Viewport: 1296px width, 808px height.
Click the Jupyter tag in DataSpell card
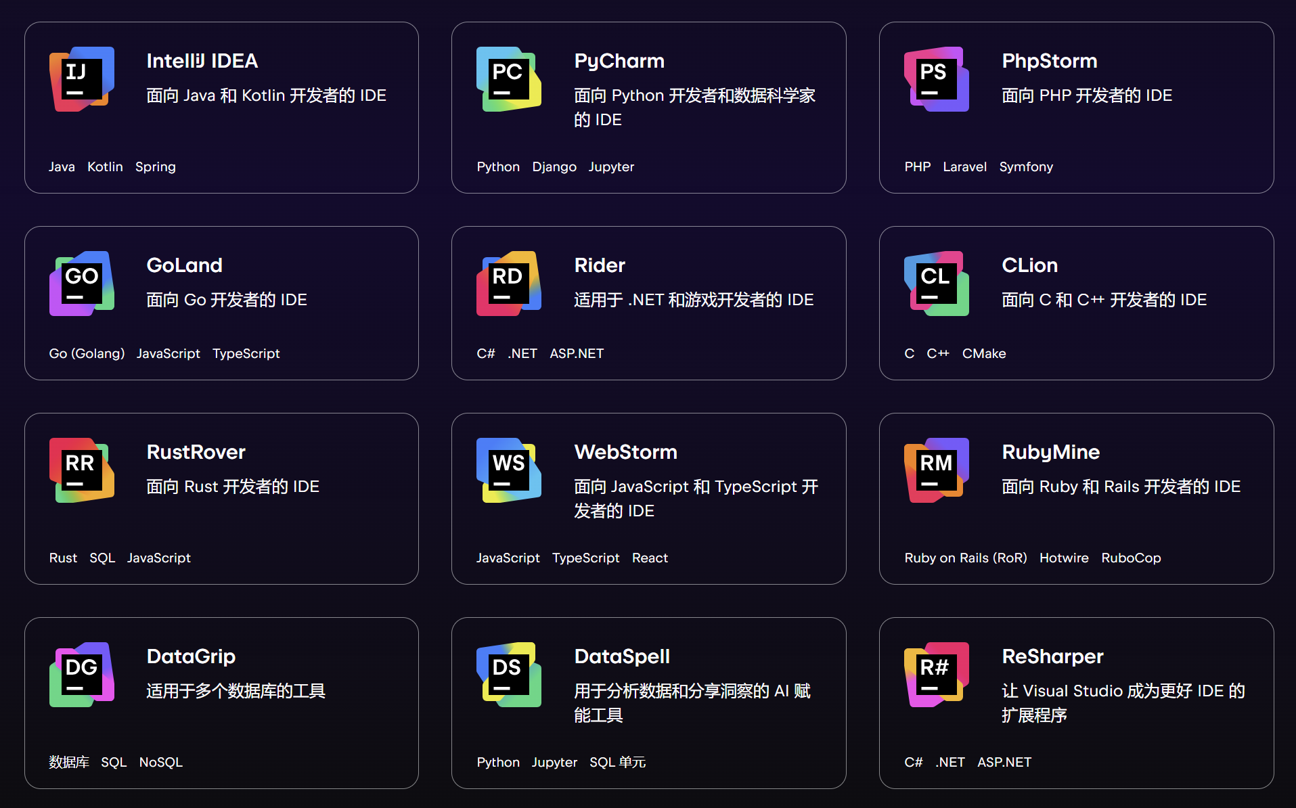[554, 763]
